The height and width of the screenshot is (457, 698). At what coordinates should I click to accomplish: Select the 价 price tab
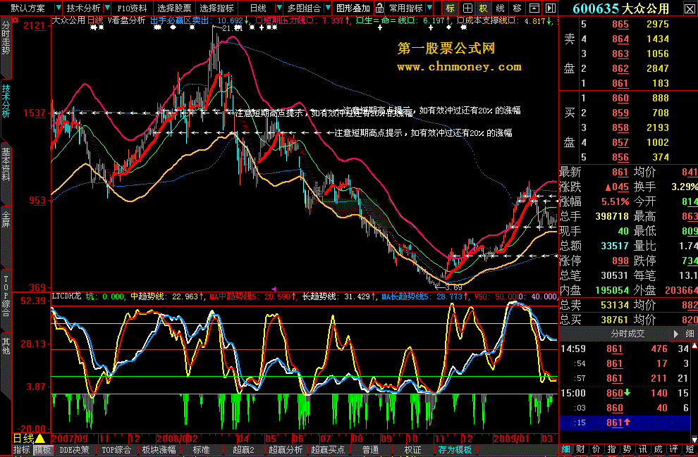tap(596, 450)
